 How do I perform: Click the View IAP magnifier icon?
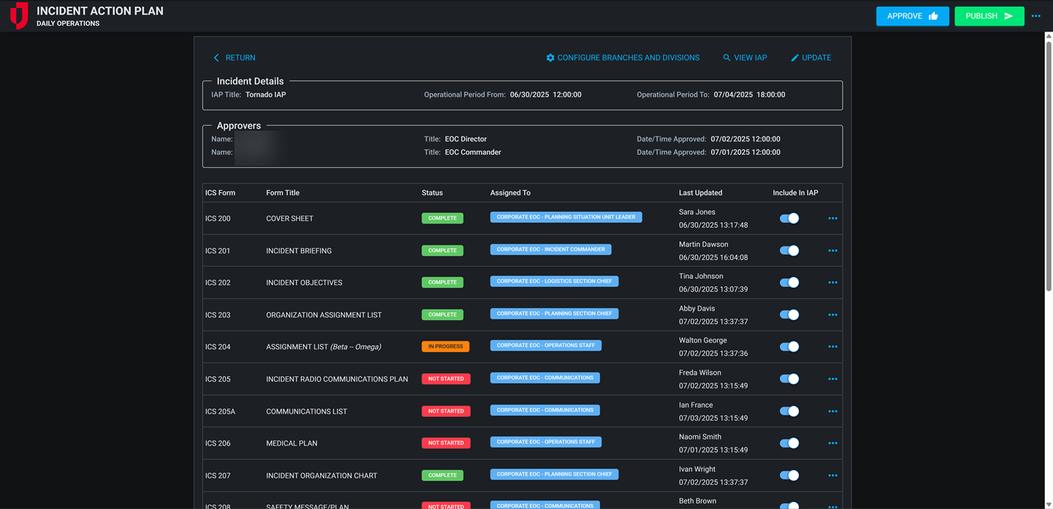[x=725, y=57]
